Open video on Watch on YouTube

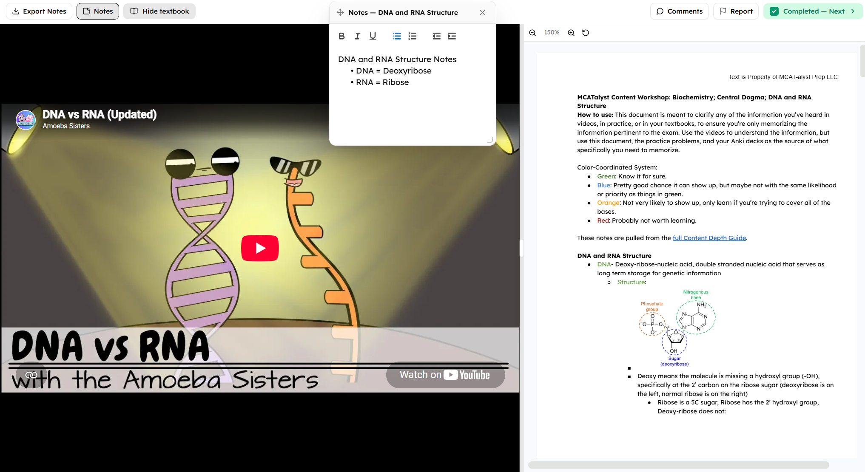445,375
